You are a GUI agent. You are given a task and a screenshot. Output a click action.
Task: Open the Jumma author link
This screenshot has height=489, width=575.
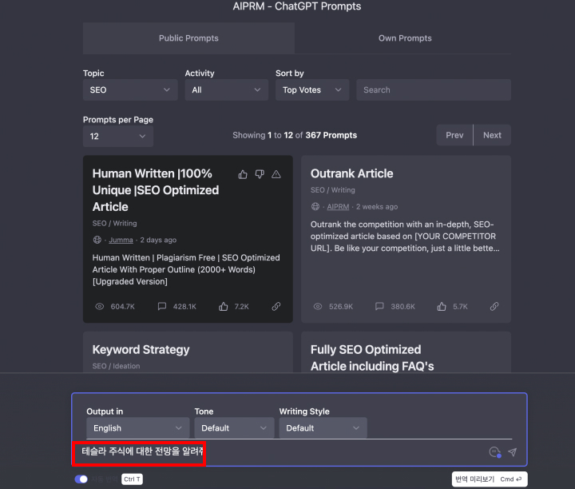click(121, 240)
